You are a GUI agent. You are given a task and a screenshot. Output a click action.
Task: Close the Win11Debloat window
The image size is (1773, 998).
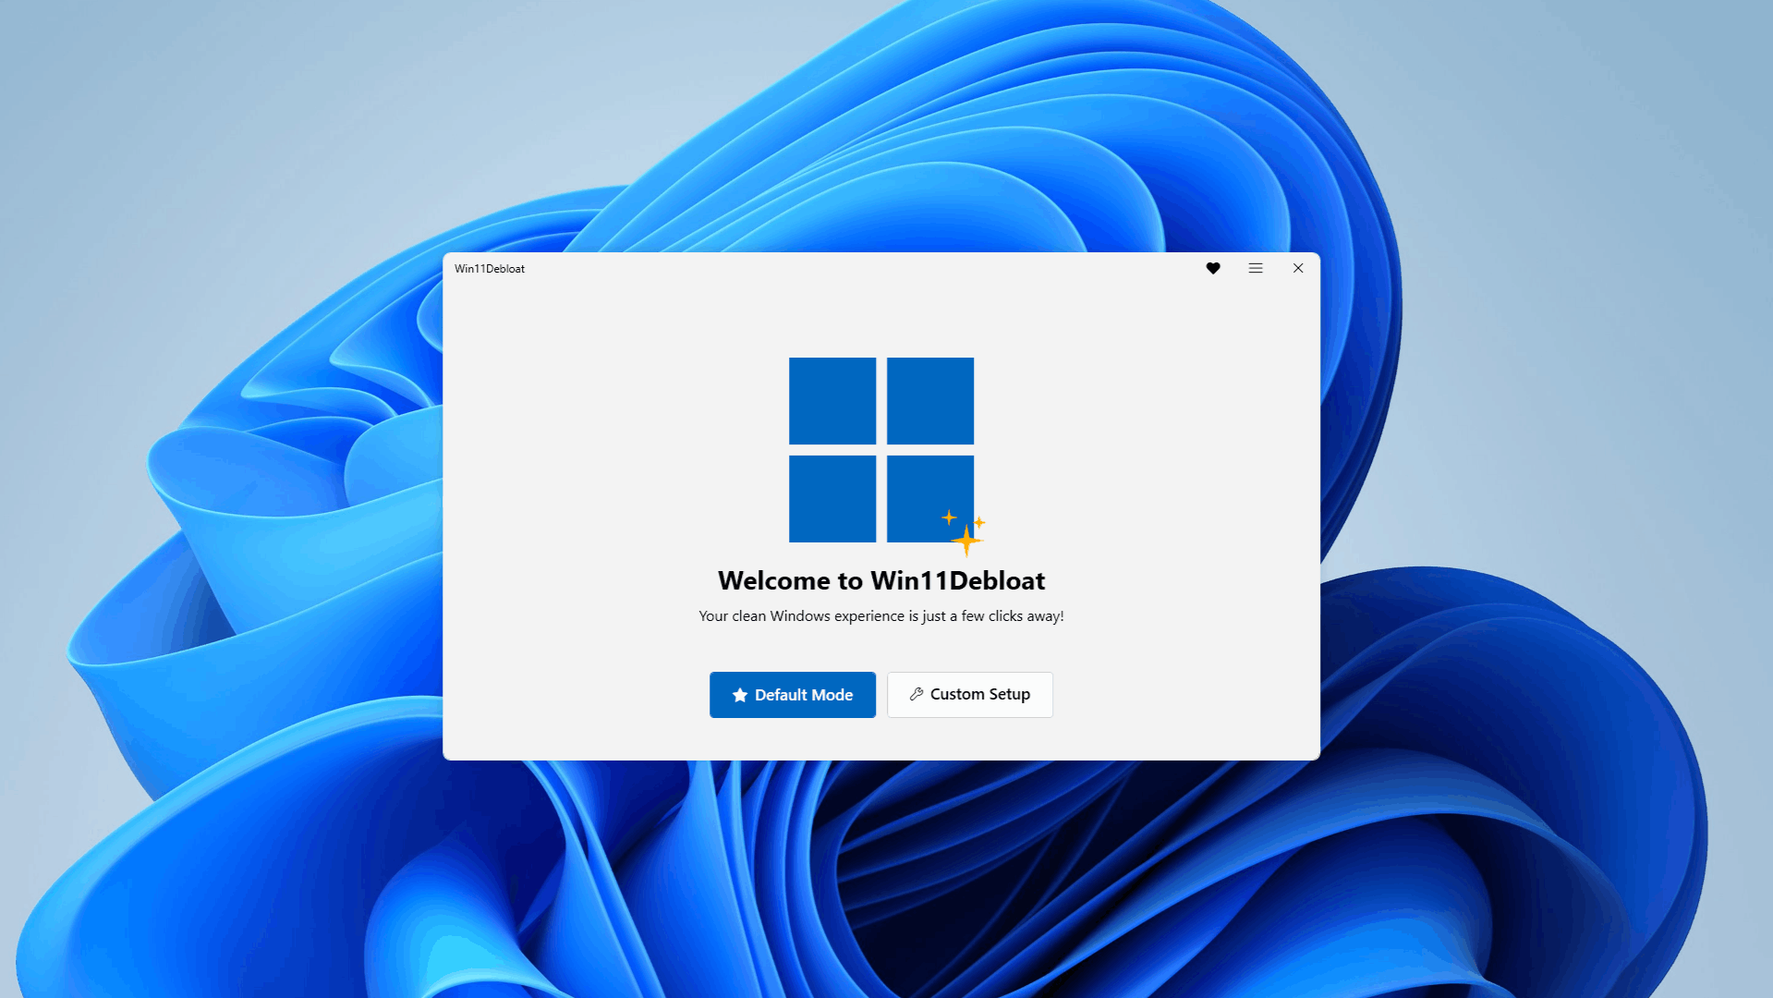[x=1297, y=268]
